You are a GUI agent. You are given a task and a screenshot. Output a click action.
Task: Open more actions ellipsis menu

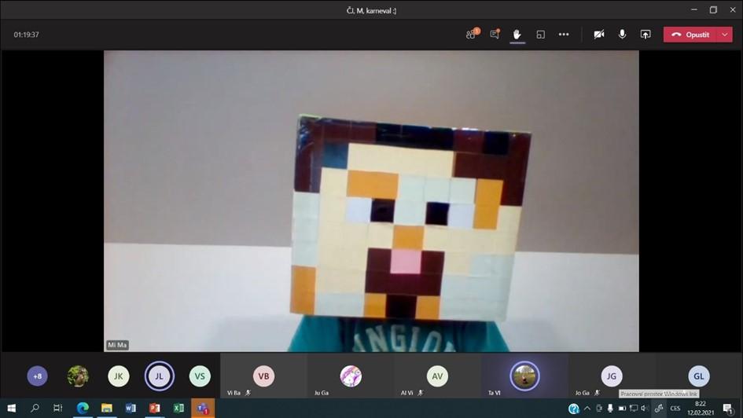[564, 34]
